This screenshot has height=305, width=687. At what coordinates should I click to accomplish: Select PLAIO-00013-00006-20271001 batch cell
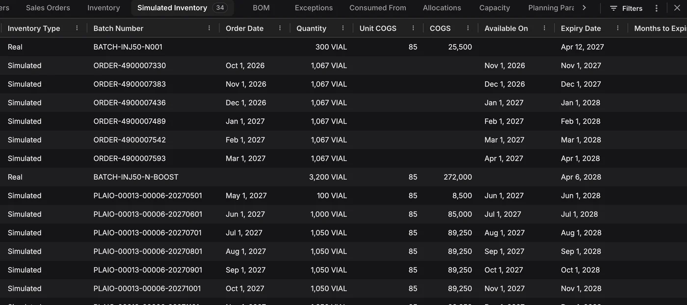pos(147,289)
